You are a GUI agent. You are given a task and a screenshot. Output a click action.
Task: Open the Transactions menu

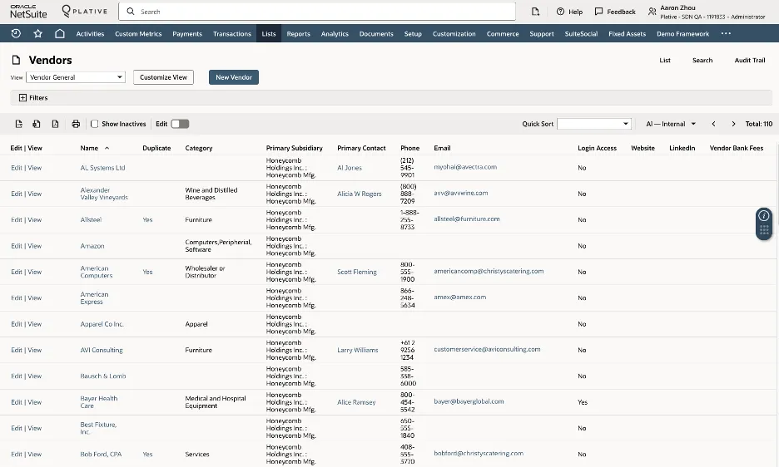coord(232,34)
